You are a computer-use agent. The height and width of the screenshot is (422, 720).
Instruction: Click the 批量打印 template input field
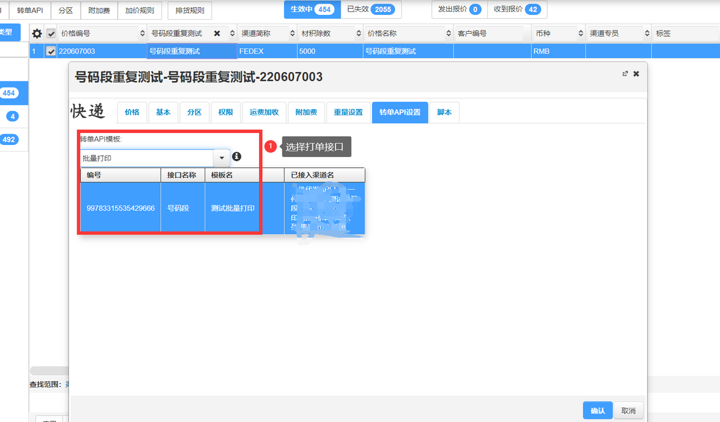(147, 158)
